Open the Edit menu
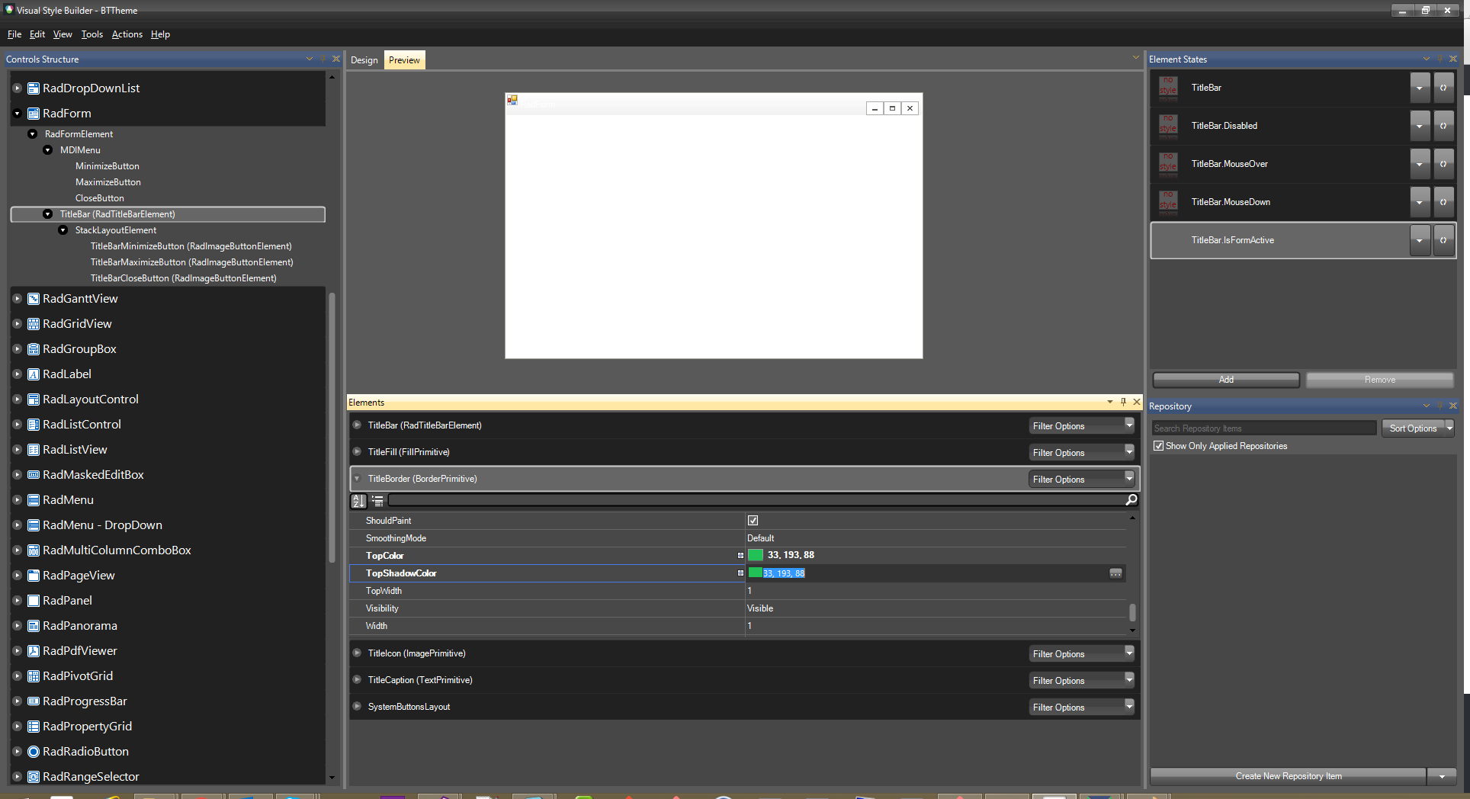 [x=37, y=34]
